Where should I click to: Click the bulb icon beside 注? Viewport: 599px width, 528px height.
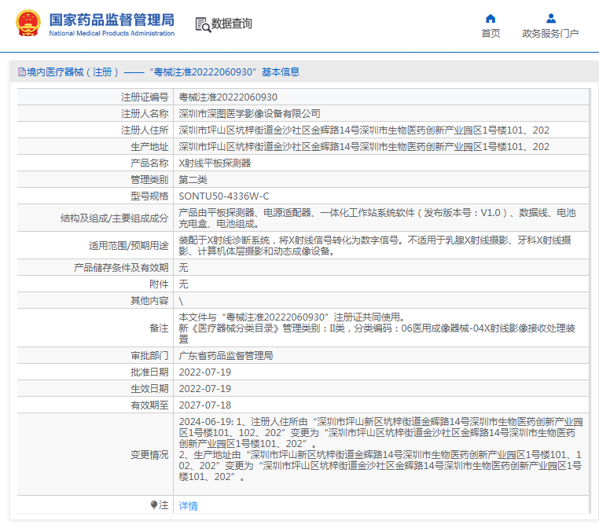point(153,505)
